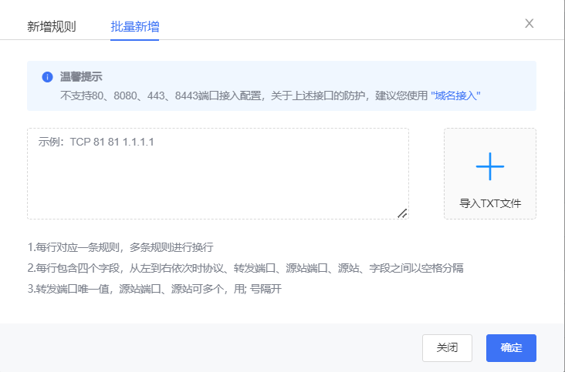This screenshot has height=372, width=565.
Task: Click the 温馨提示 heading text
Action: (x=81, y=77)
